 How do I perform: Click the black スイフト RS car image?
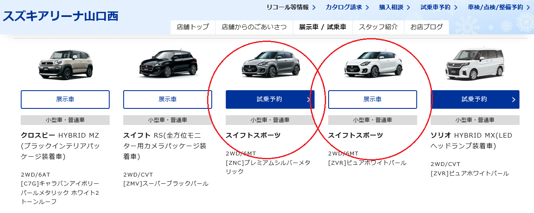click(x=168, y=64)
